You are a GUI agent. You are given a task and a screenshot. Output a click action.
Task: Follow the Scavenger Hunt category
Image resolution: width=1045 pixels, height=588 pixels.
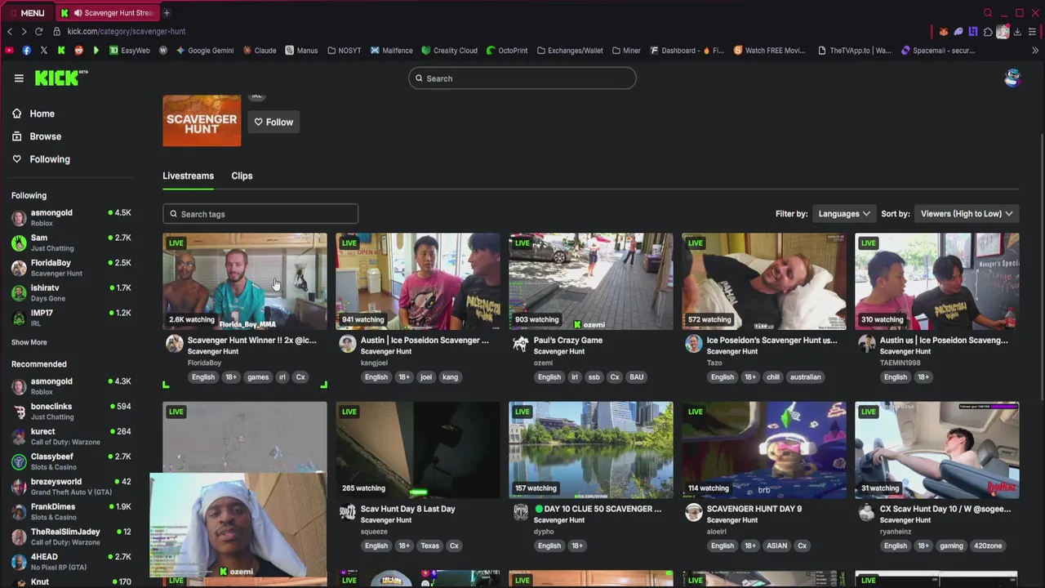coord(273,122)
